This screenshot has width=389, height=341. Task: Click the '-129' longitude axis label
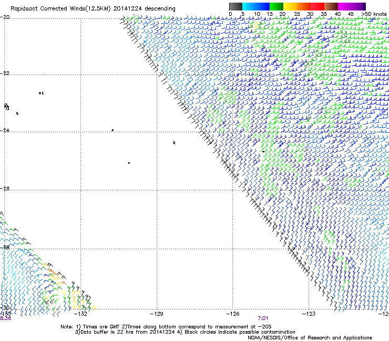coord(157,314)
